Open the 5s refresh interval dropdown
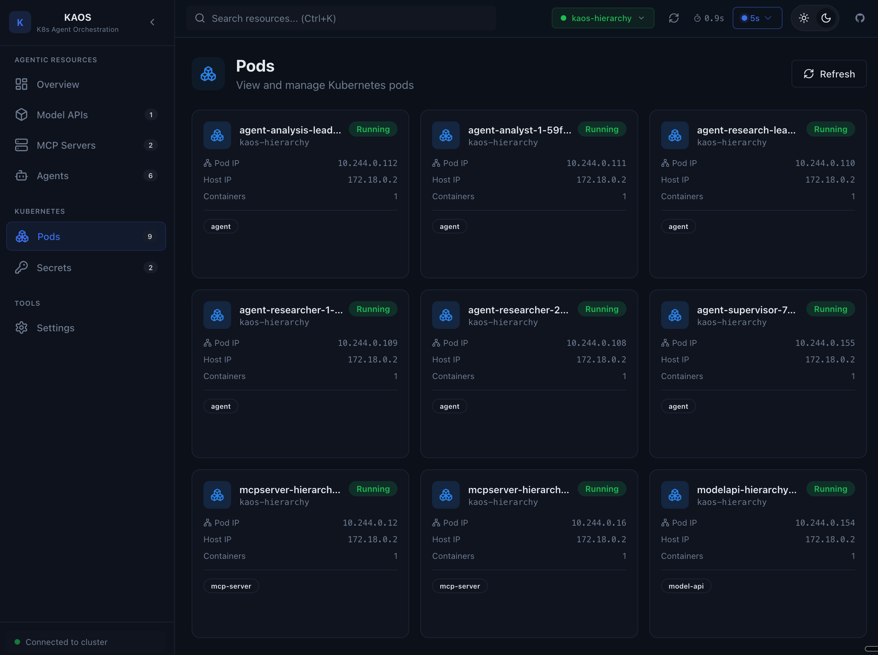Image resolution: width=878 pixels, height=655 pixels. click(757, 18)
